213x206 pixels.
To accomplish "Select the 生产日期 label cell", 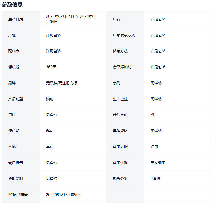I will [15, 19].
